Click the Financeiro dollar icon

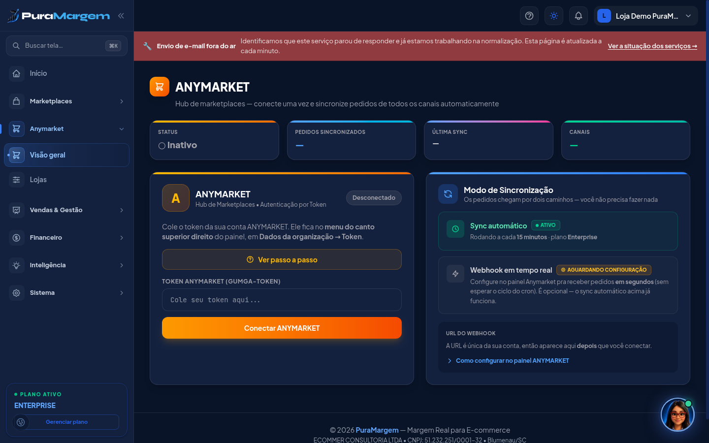16,238
